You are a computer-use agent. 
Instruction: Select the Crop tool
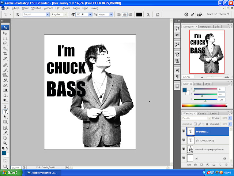(5, 54)
